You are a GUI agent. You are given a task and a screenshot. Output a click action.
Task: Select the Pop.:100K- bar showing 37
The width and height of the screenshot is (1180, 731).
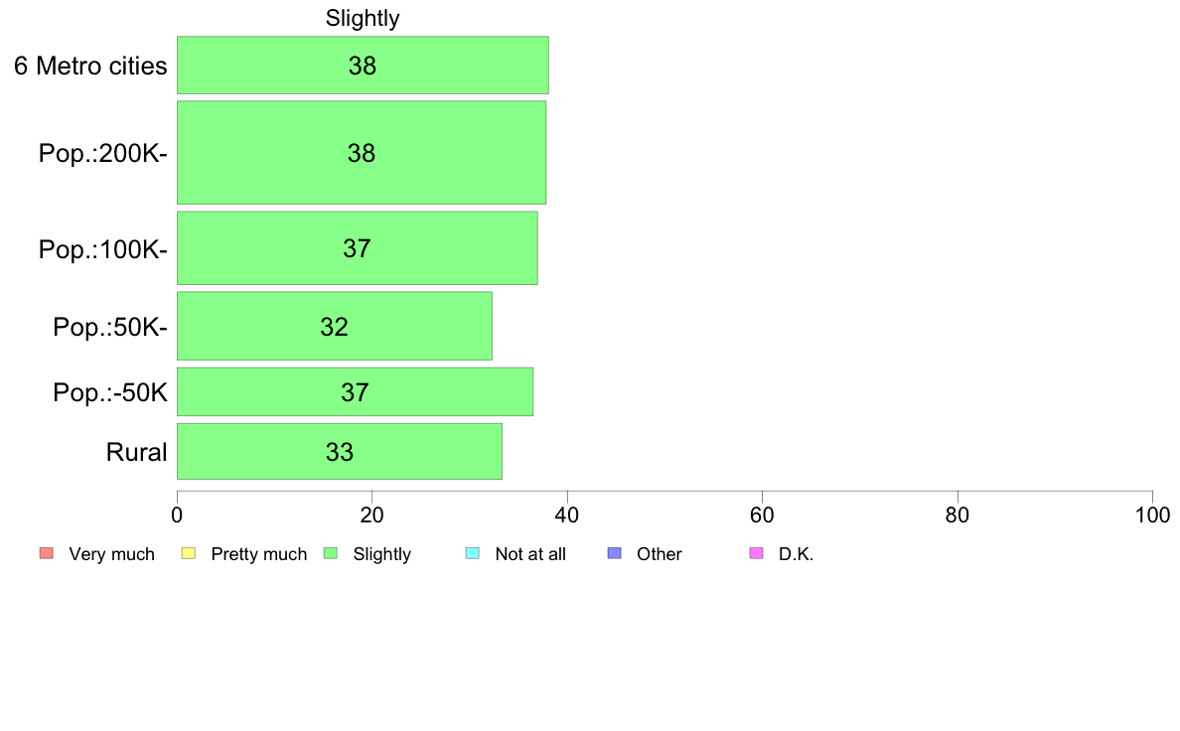coord(358,248)
